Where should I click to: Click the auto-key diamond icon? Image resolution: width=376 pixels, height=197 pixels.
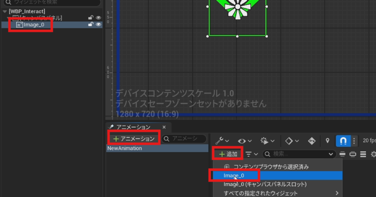(311, 141)
